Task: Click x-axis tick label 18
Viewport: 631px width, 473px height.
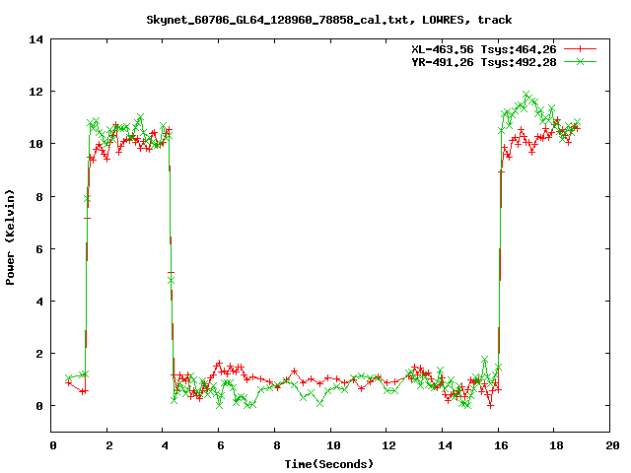Action: (556, 445)
